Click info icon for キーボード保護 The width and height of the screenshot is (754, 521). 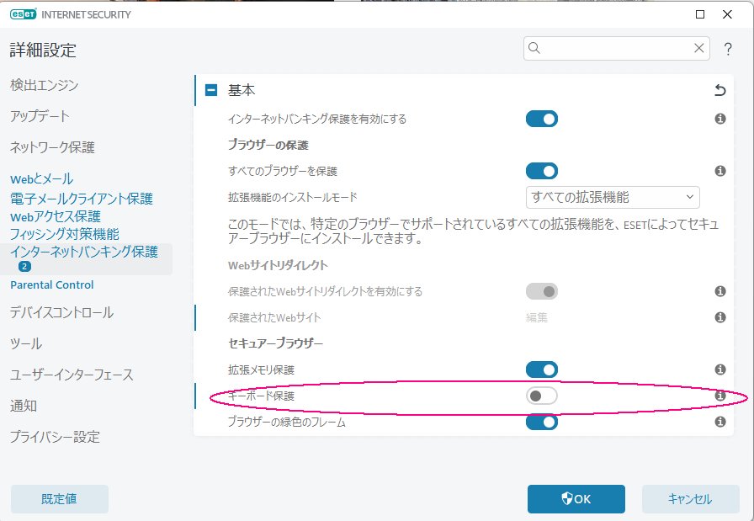(x=719, y=396)
